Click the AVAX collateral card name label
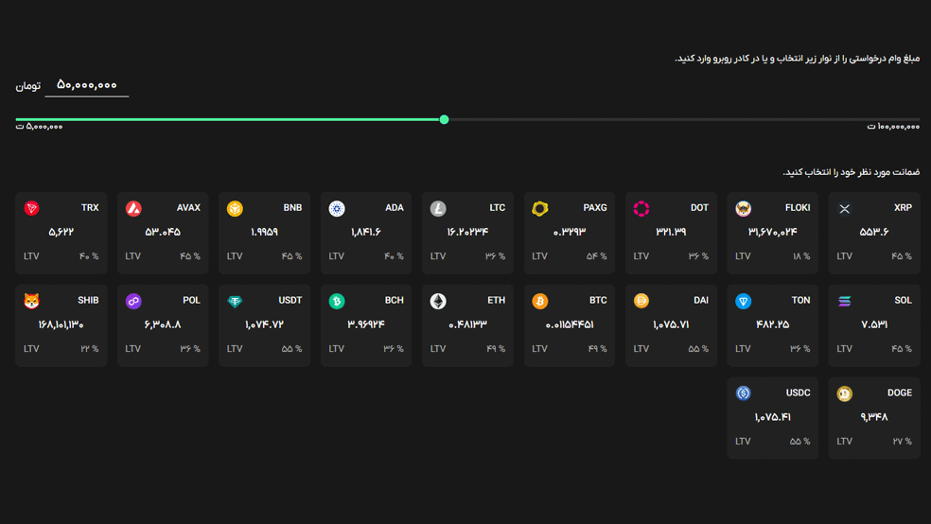 coord(188,208)
